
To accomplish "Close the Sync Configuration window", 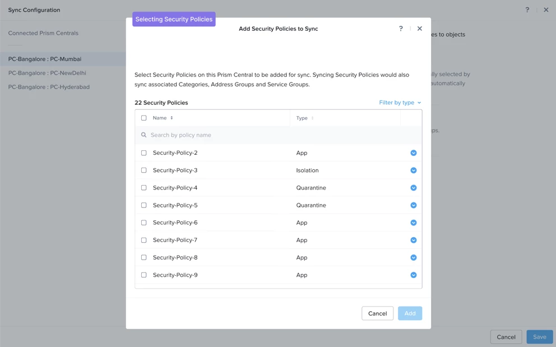I will pyautogui.click(x=546, y=10).
